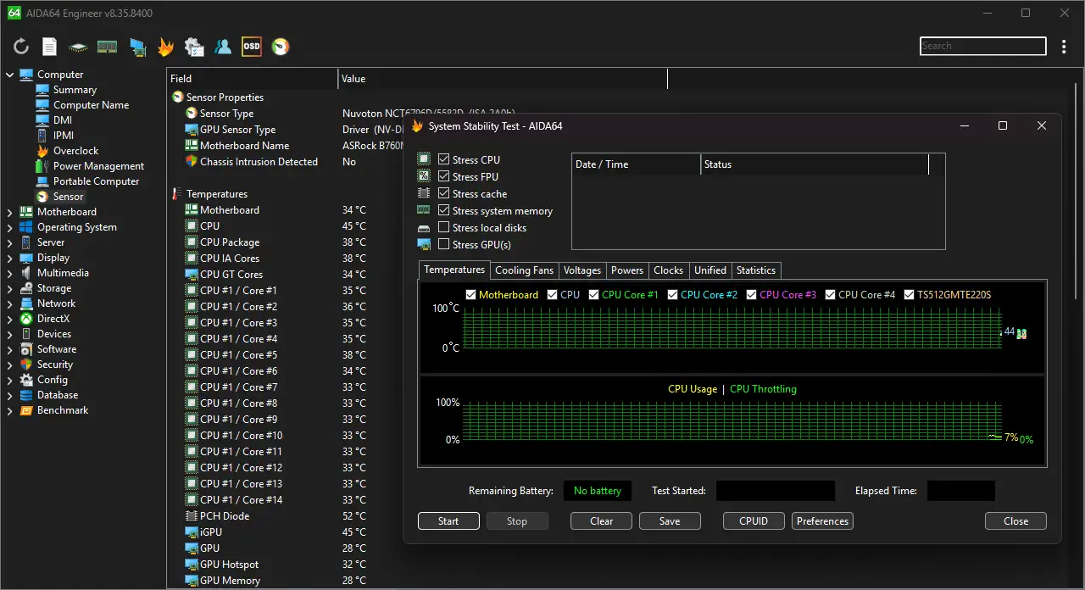Click the memory module benchmark toolbar icon
Image resolution: width=1085 pixels, height=590 pixels.
pos(107,47)
